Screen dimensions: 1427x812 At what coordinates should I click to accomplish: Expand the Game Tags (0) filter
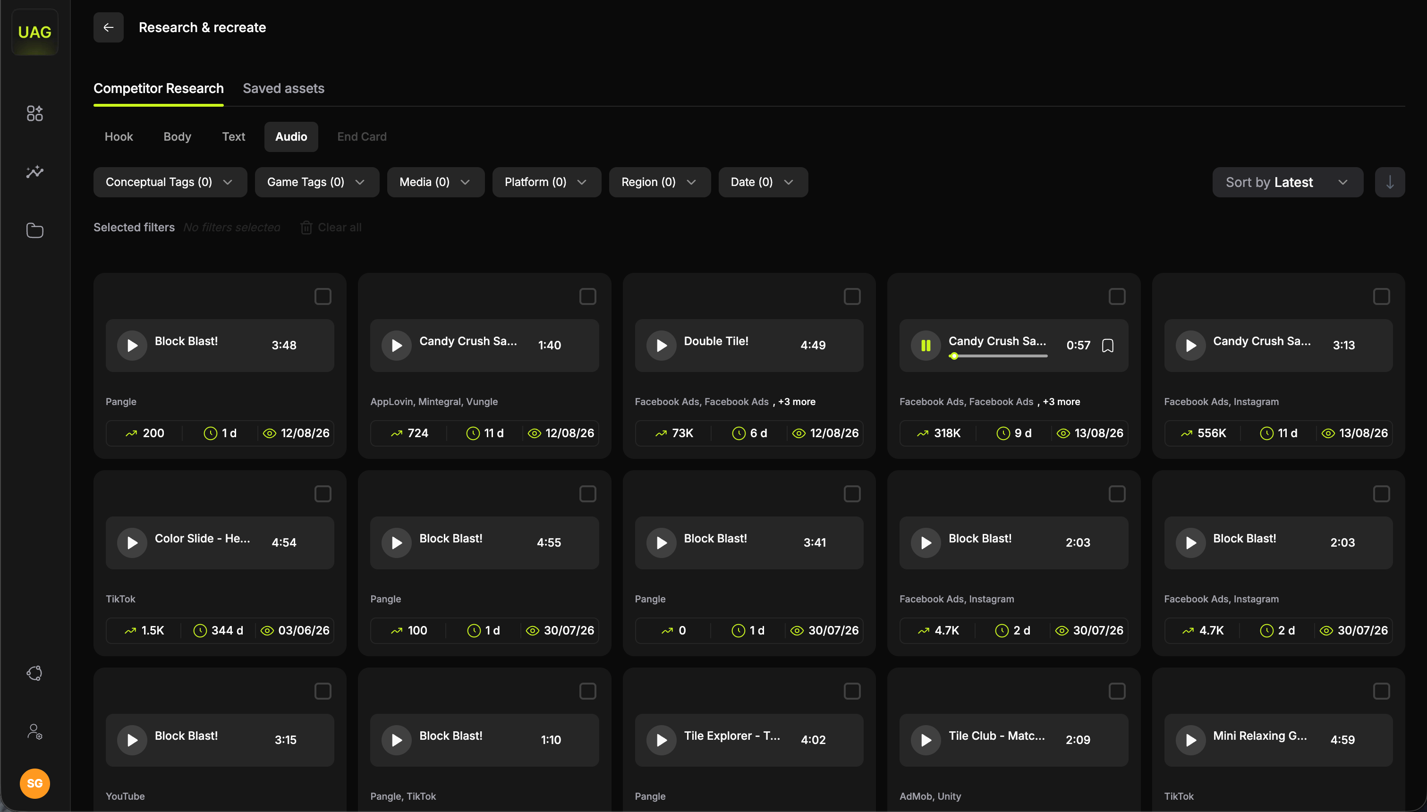coord(317,182)
